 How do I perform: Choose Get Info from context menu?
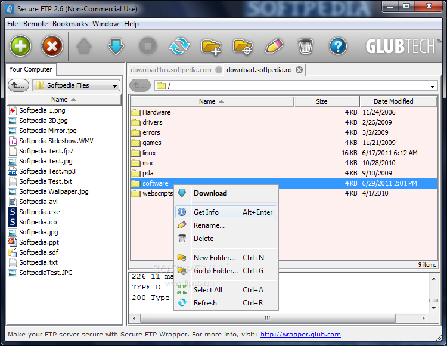pos(226,212)
